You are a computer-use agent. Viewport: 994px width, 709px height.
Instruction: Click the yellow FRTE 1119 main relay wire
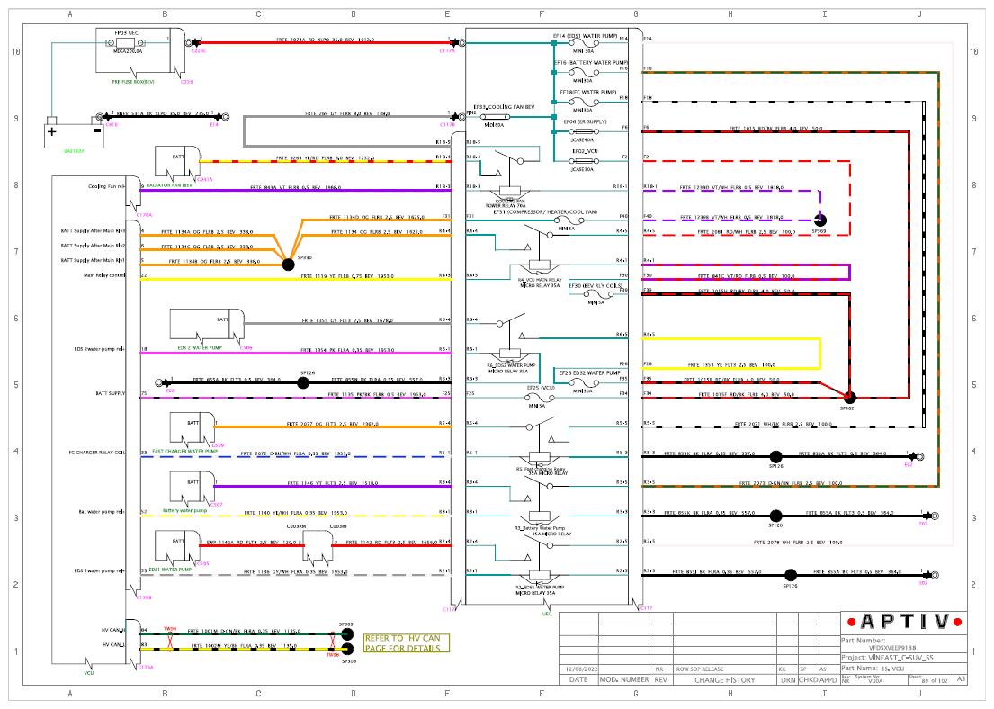pos(296,279)
